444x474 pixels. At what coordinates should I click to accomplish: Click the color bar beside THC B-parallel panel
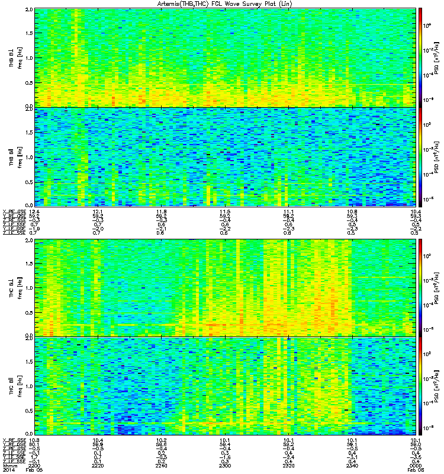(x=420, y=386)
